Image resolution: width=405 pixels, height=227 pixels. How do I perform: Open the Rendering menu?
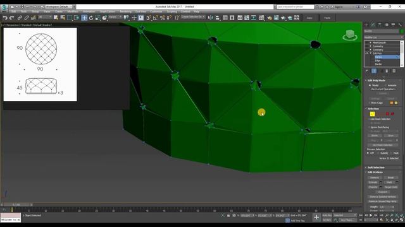click(x=125, y=11)
